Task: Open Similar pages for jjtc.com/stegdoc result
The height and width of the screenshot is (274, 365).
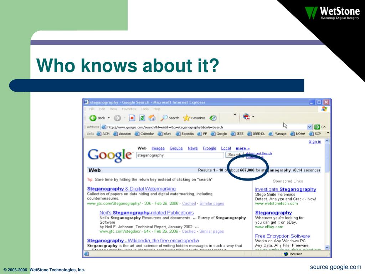Action: click(211, 231)
